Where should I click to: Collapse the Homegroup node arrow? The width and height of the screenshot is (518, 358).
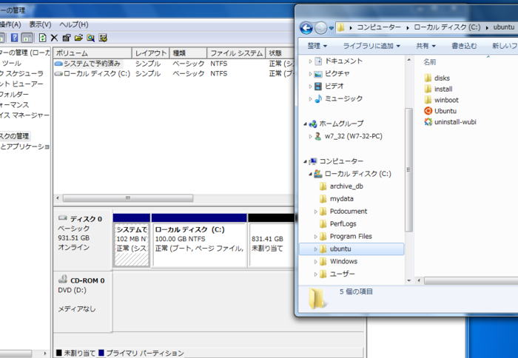point(305,124)
